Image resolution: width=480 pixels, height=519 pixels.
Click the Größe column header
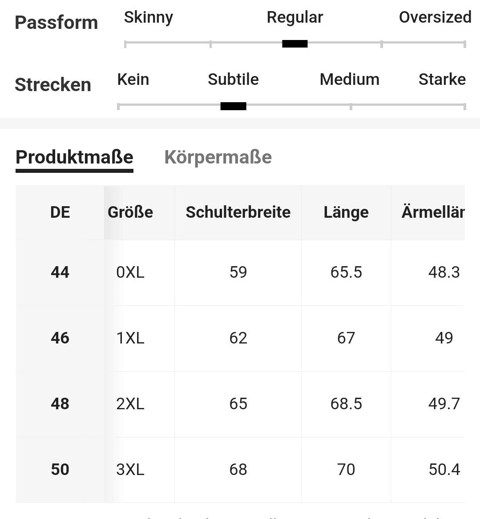coord(130,212)
